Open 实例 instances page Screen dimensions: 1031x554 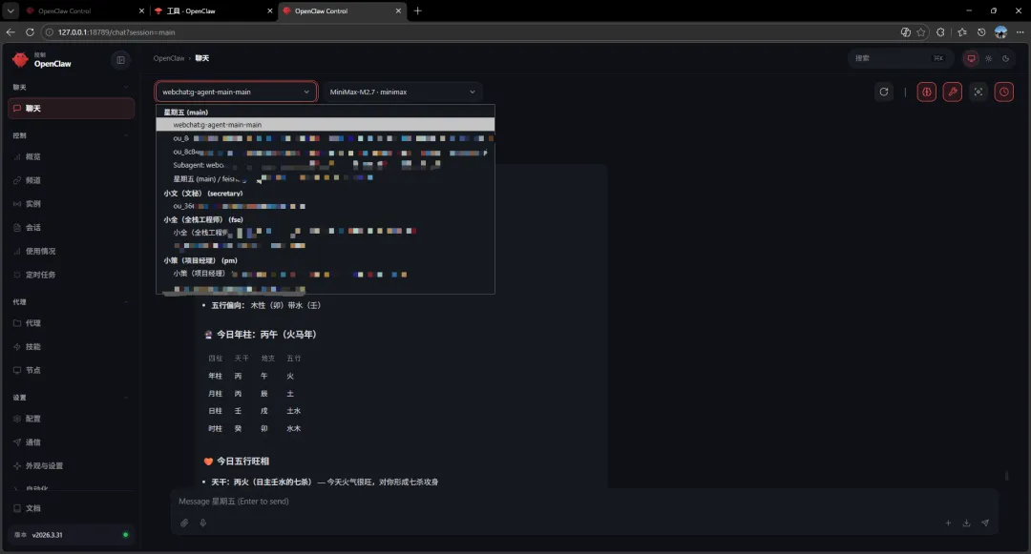71,204
